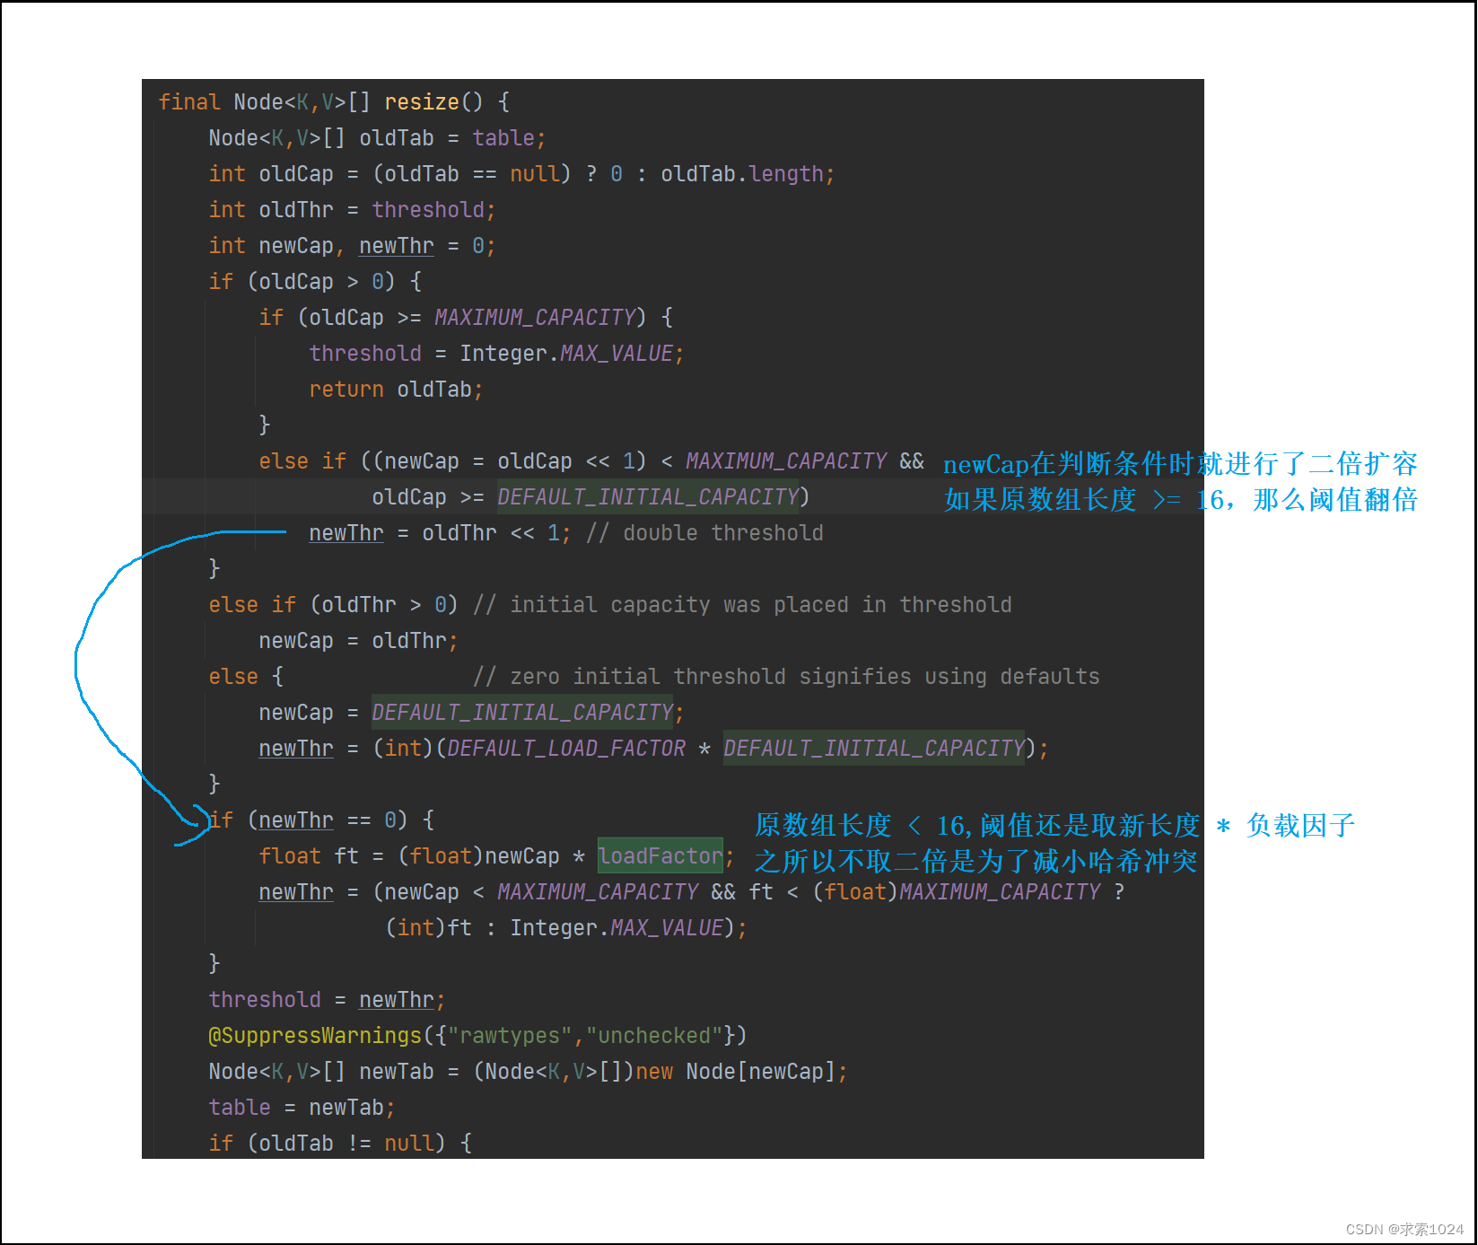Click 'float ft = (float)newCap' expression

409,856
